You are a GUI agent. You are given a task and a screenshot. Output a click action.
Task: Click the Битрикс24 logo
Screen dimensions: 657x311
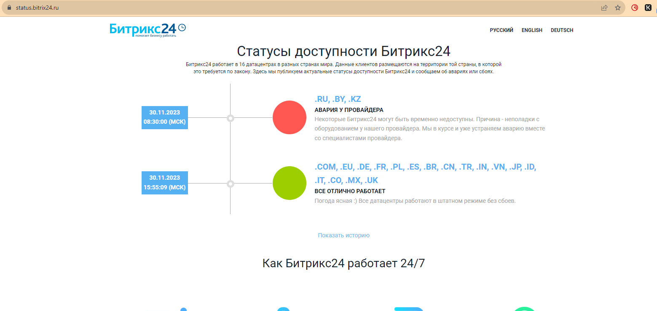pyautogui.click(x=147, y=30)
